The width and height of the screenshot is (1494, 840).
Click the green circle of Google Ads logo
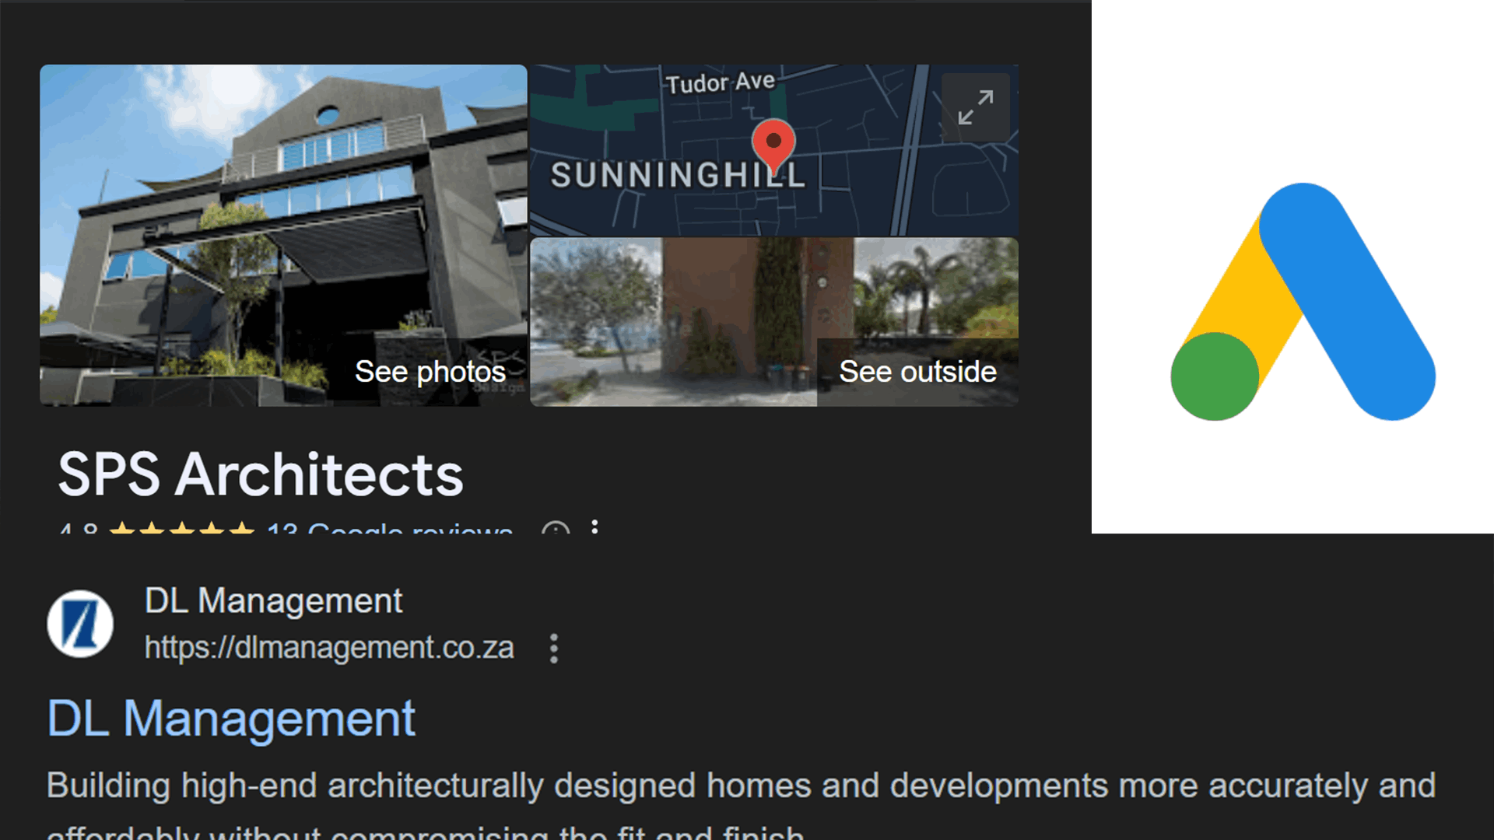1215,376
